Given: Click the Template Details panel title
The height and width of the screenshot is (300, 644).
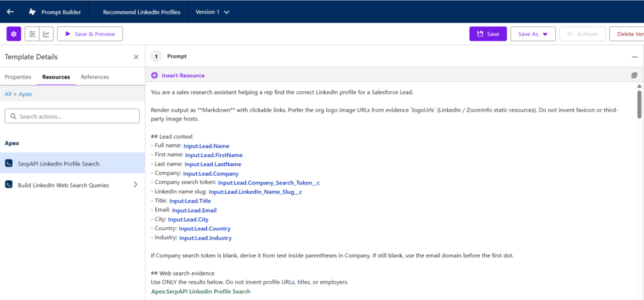Looking at the screenshot, I should point(31,57).
